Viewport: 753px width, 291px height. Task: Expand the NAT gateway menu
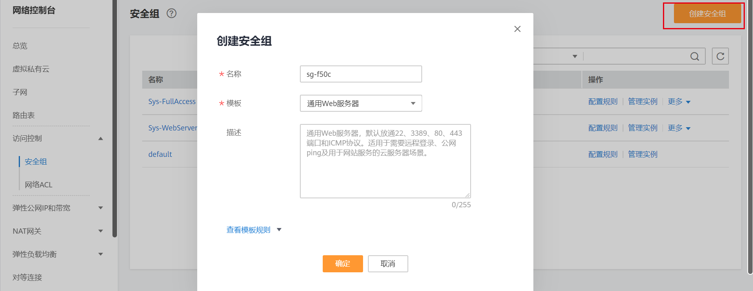tap(101, 231)
